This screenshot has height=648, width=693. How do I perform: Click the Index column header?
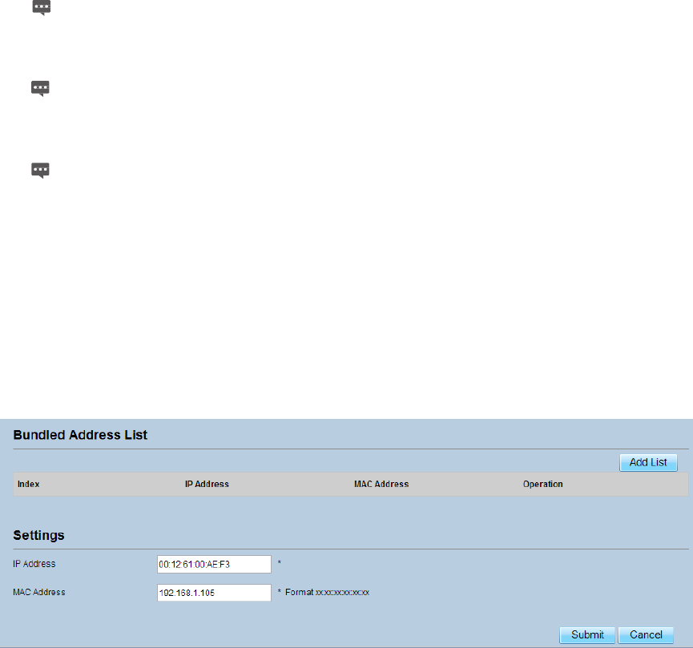pyautogui.click(x=28, y=484)
